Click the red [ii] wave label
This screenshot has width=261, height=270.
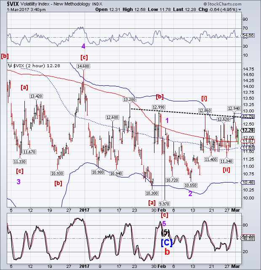226,170
